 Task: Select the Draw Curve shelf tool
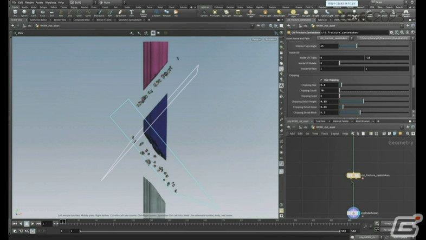(99, 13)
